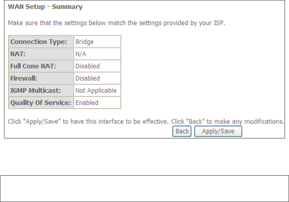This screenshot has height=202, width=289.
Task: Click the Enabled value cell
Action: click(x=97, y=103)
